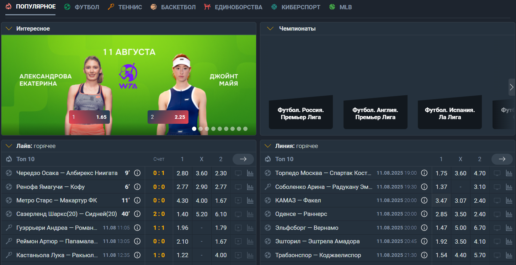Show info for Оденсе — Раннерс match

424,214
